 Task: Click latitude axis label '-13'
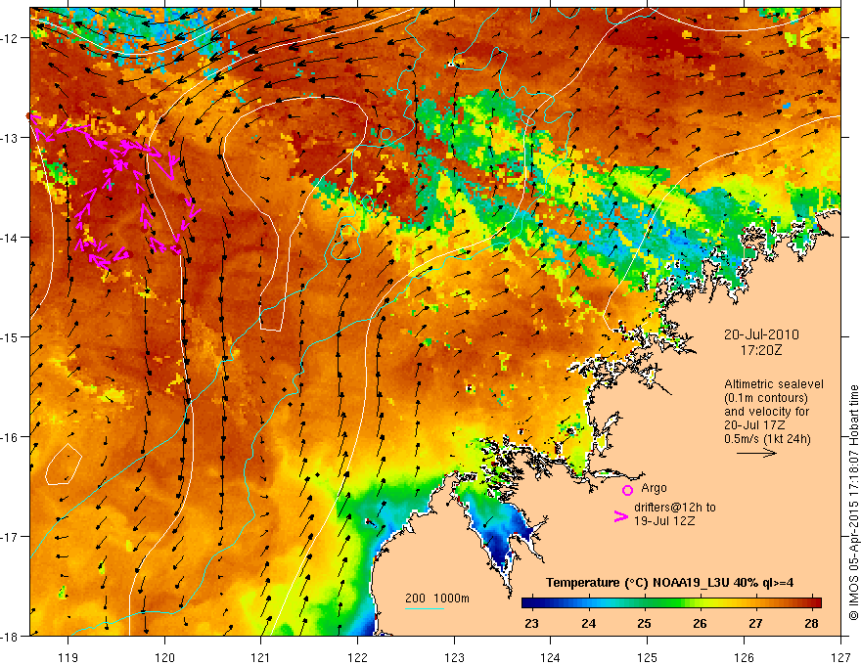click(11, 138)
